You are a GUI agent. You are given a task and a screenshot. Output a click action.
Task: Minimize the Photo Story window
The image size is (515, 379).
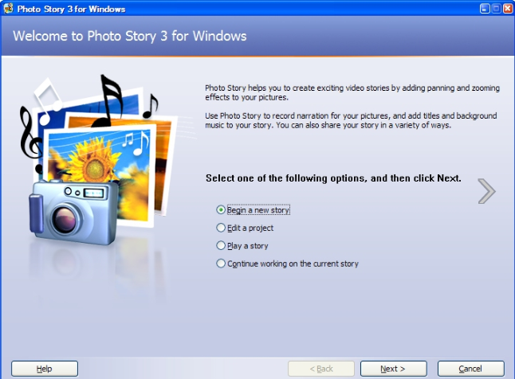(x=485, y=9)
